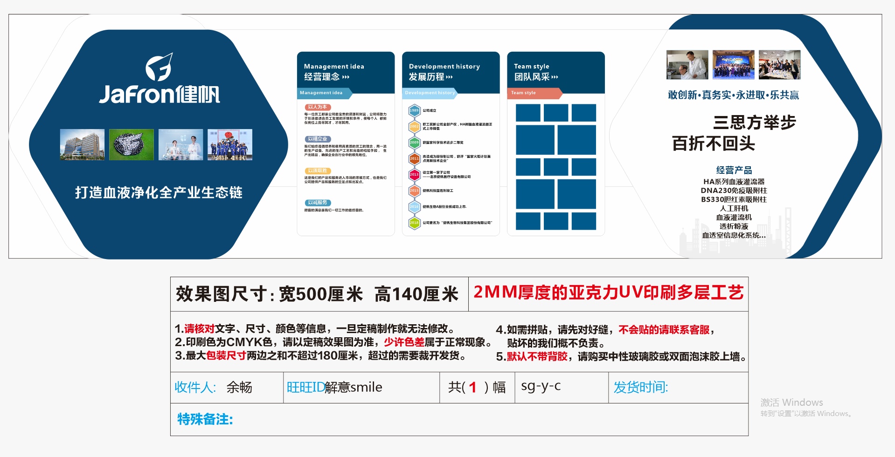Open the office building photo thumbnail
Screen dimensions: 895x457
tap(82, 145)
